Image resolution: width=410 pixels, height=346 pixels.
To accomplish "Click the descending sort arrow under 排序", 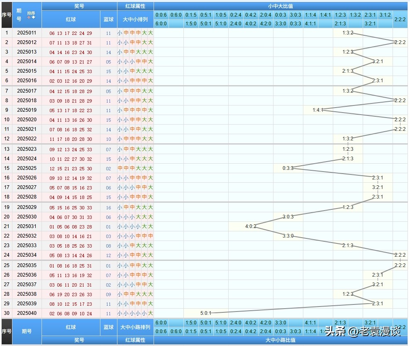I will pos(33,18).
